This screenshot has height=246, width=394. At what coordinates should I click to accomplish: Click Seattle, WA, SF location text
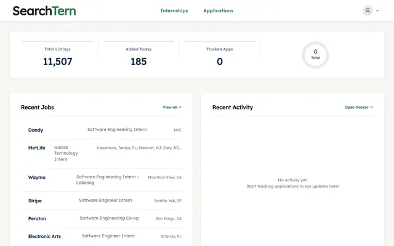pyautogui.click(x=168, y=200)
